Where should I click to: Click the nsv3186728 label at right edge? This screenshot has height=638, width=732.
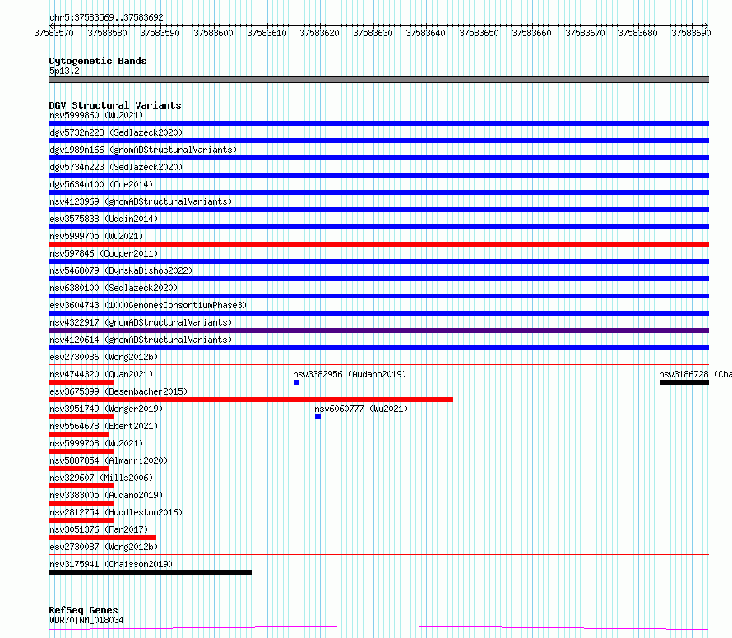pyautogui.click(x=695, y=374)
